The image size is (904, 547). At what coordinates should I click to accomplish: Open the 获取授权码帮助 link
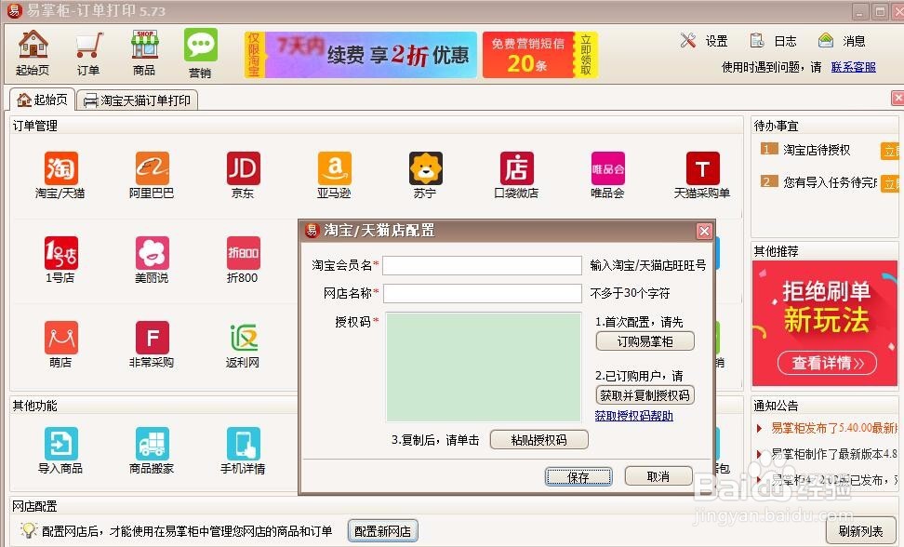pyautogui.click(x=633, y=416)
